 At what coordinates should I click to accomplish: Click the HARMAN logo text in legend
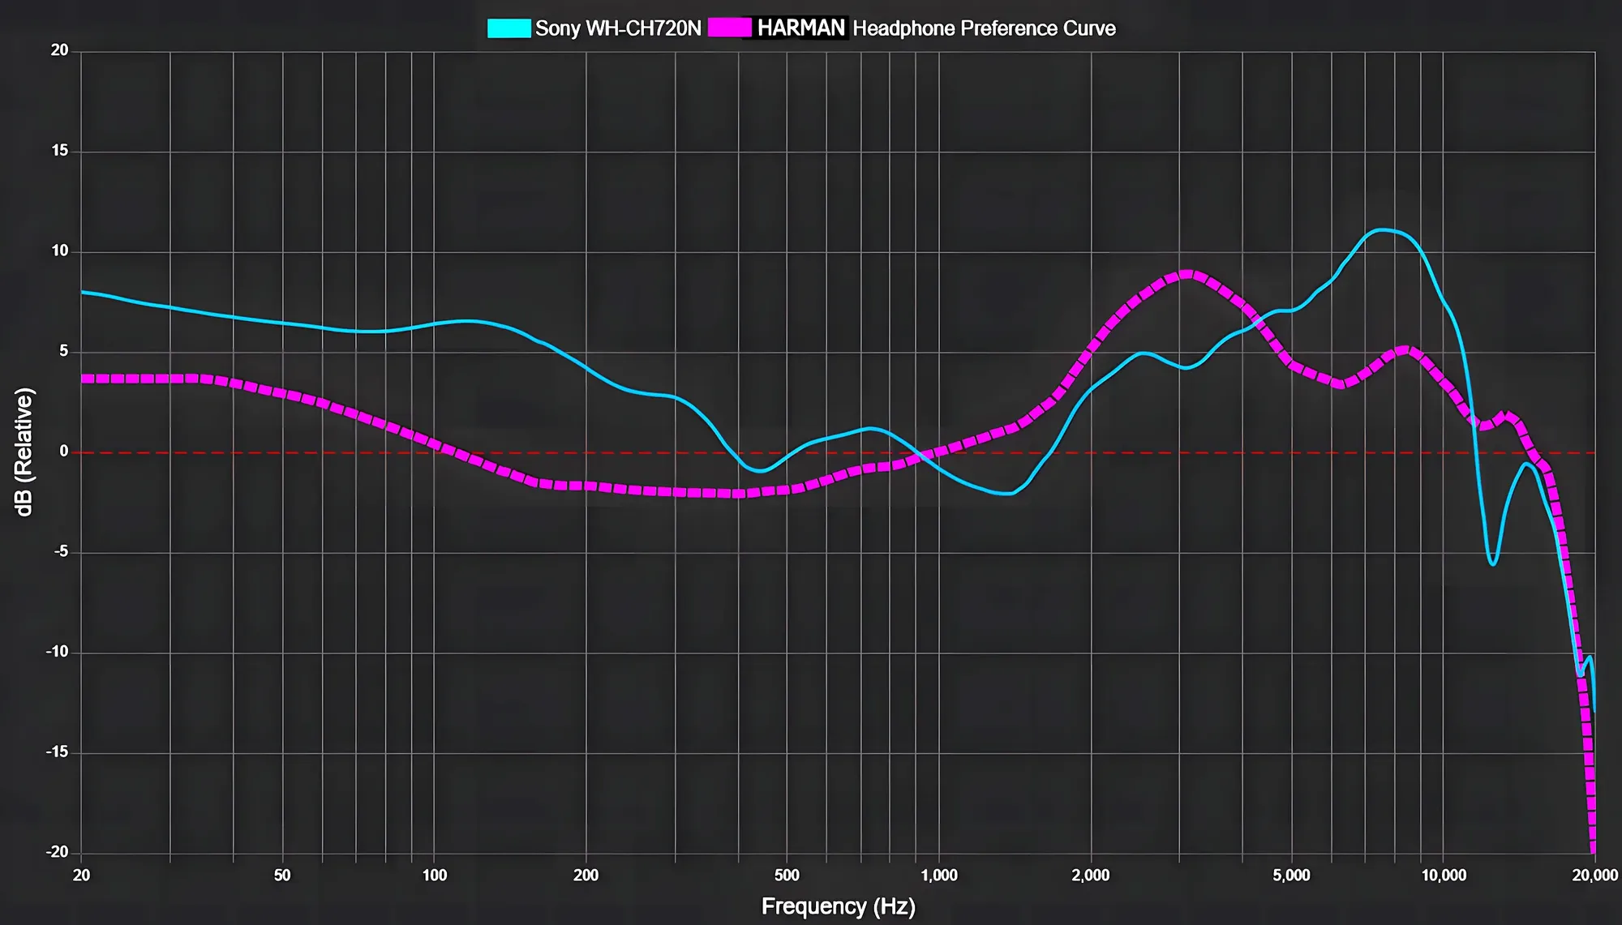tap(801, 28)
